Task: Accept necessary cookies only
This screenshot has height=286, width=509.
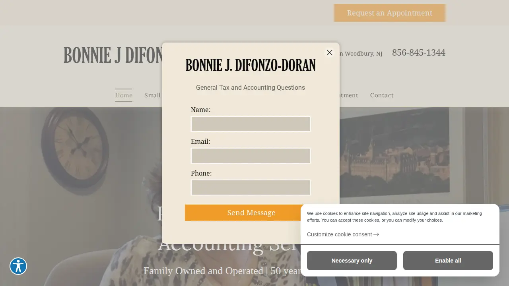Action: (x=352, y=261)
